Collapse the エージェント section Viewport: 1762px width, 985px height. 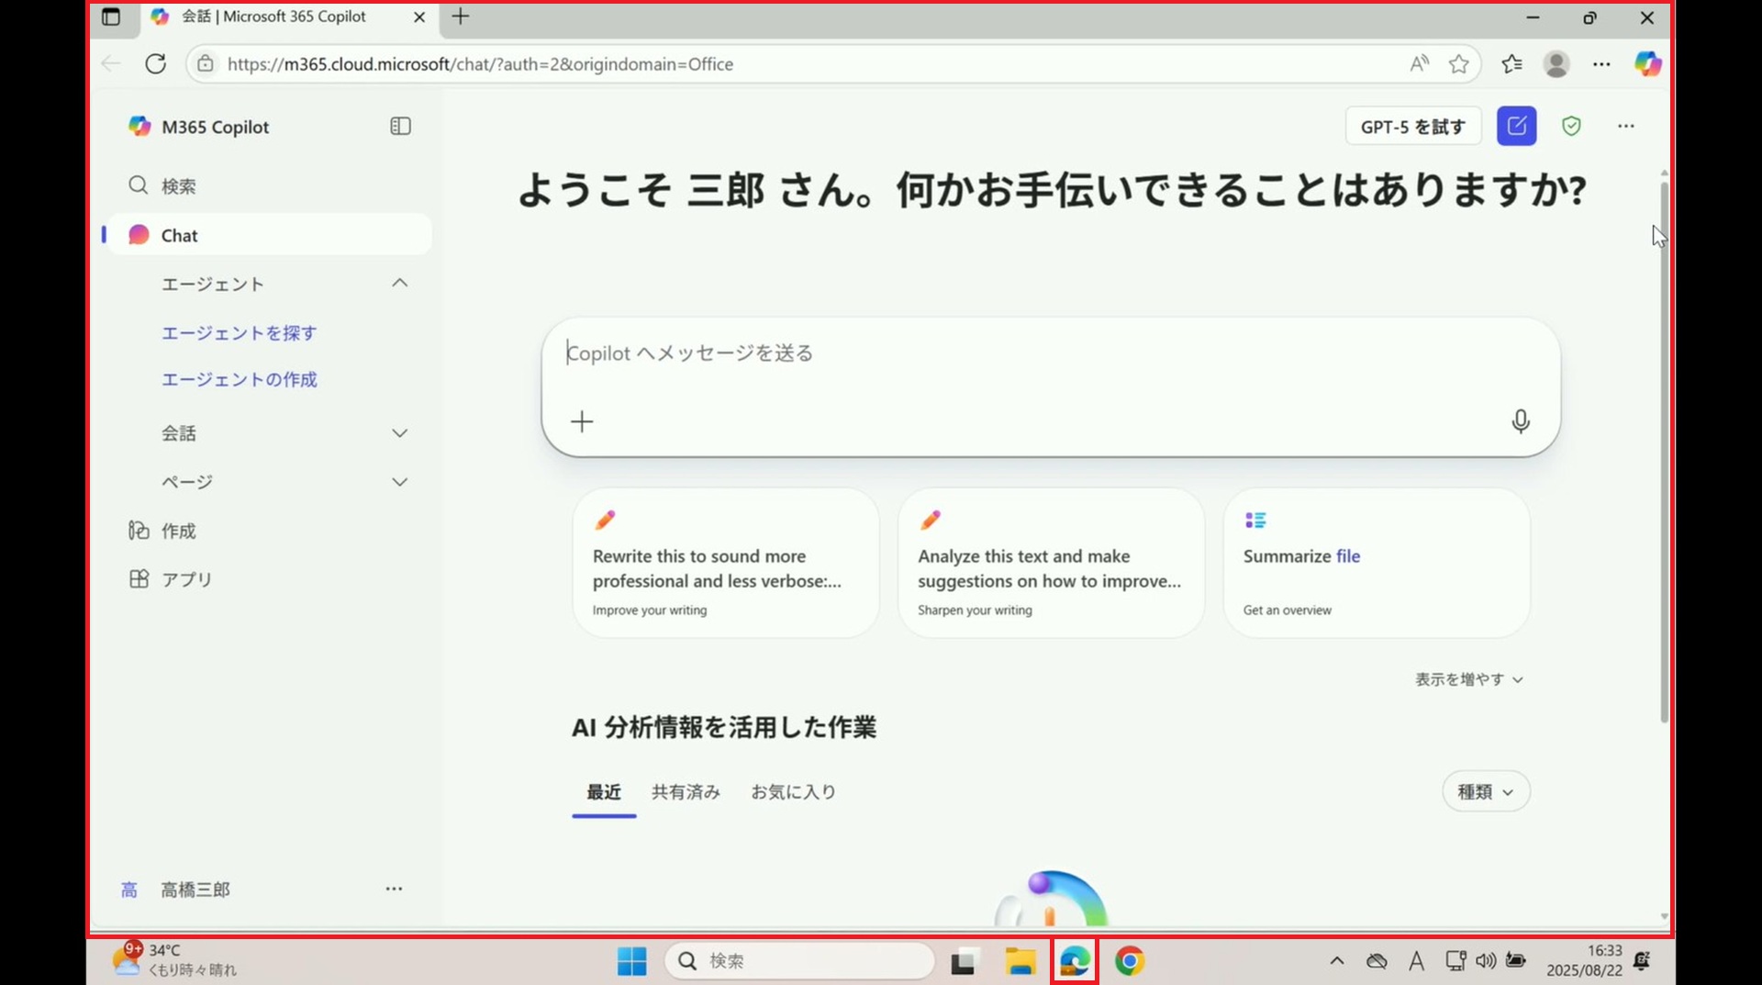(x=399, y=284)
